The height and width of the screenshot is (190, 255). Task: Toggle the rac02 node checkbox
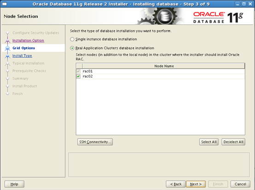pos(78,76)
